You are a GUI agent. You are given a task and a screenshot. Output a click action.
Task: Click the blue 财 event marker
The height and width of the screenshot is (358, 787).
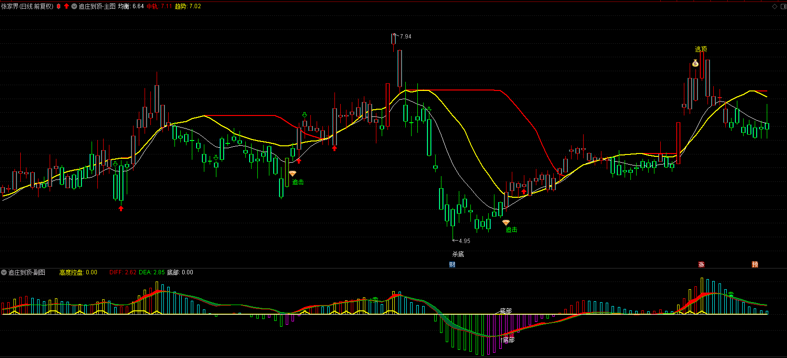(452, 264)
